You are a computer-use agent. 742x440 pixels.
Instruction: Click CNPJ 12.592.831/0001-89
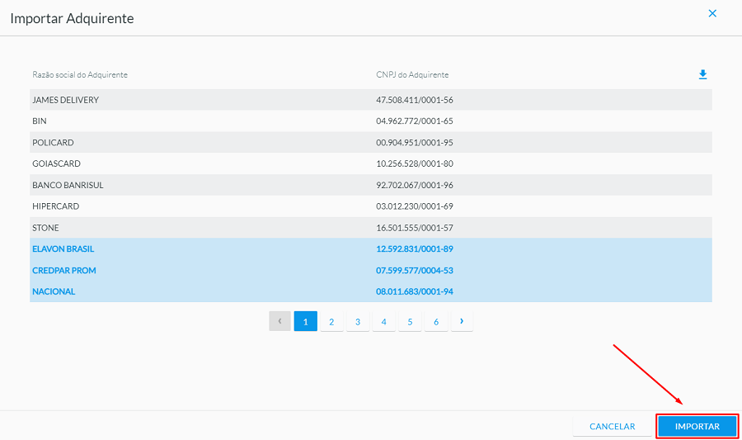(415, 249)
